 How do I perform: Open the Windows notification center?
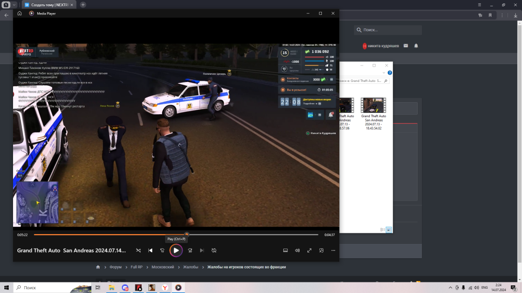[514, 288]
